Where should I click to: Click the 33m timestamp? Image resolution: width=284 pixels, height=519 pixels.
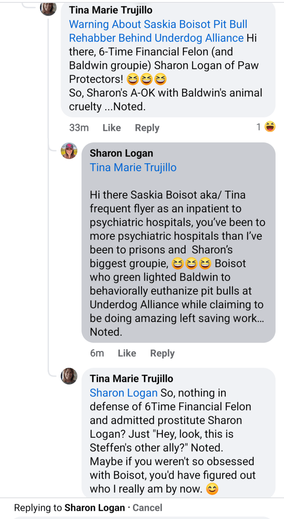[x=79, y=128]
